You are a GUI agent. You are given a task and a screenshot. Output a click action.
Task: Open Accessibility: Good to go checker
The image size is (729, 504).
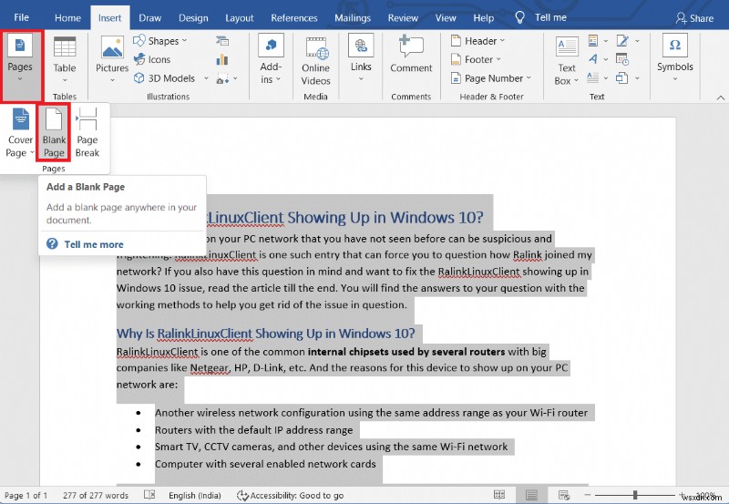pos(291,495)
